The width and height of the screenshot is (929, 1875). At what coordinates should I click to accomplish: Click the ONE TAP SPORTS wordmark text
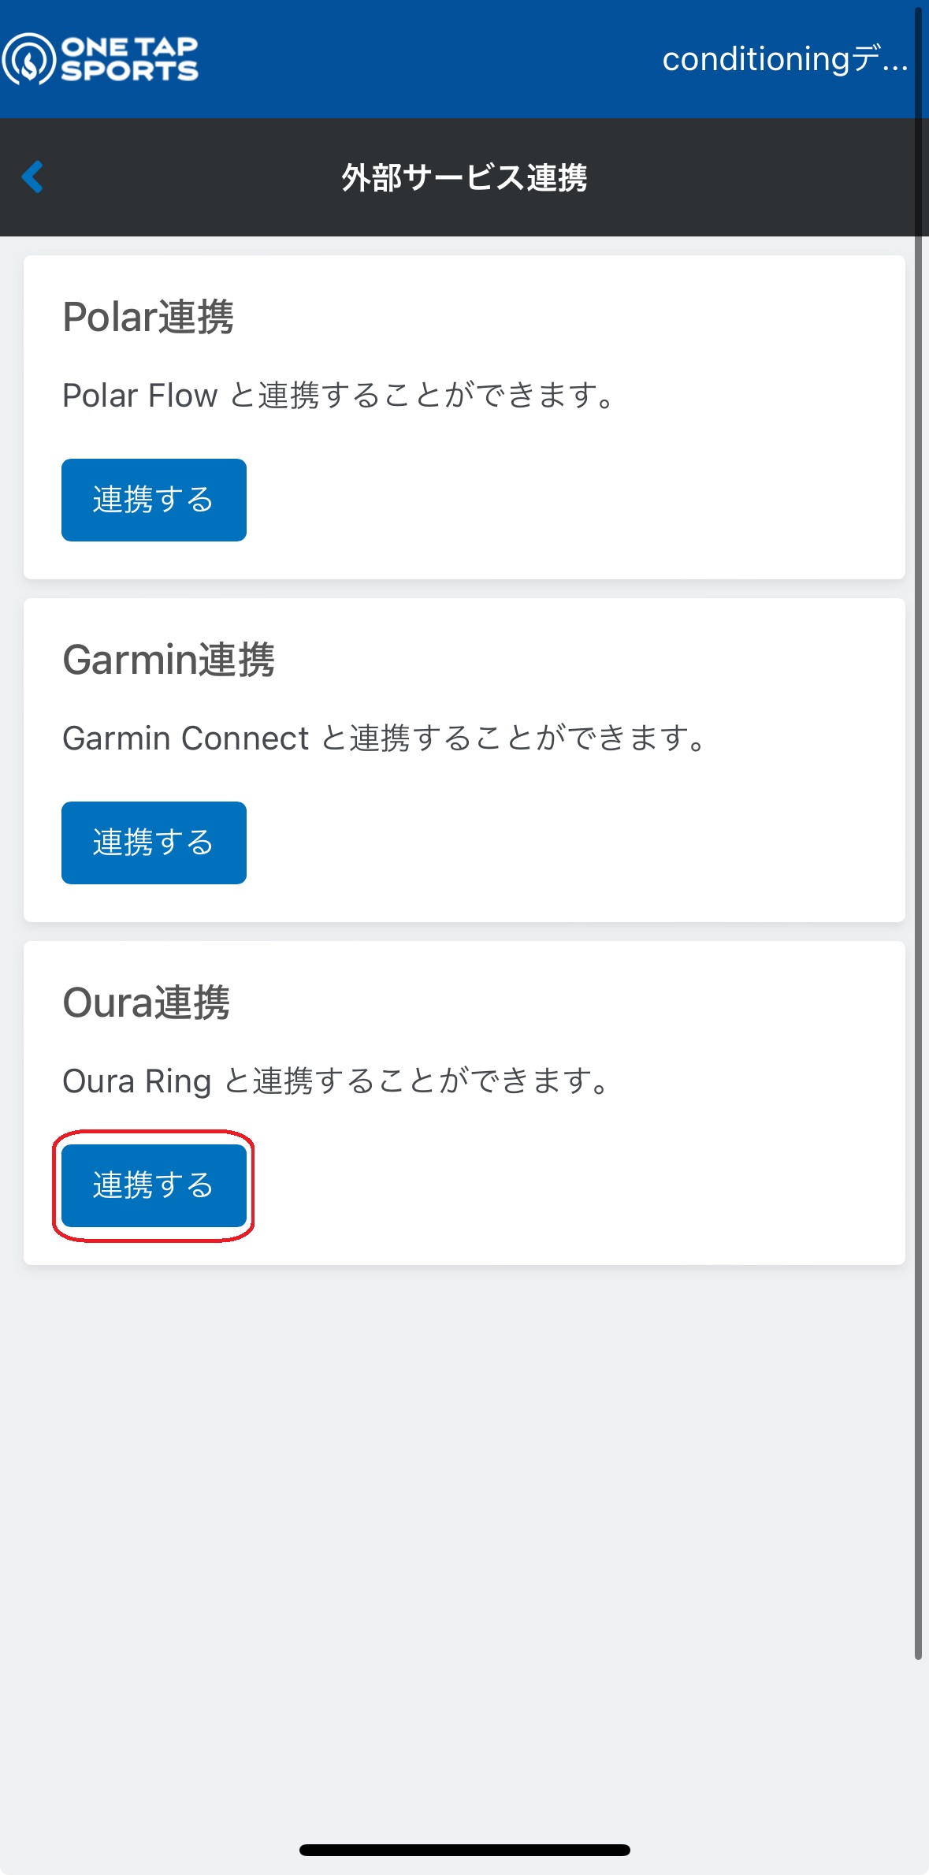coord(130,59)
